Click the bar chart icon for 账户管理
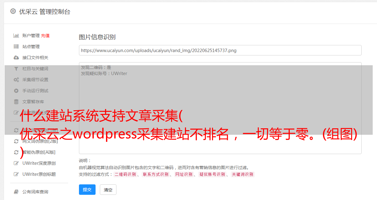This screenshot has height=200, width=377. tap(16, 36)
